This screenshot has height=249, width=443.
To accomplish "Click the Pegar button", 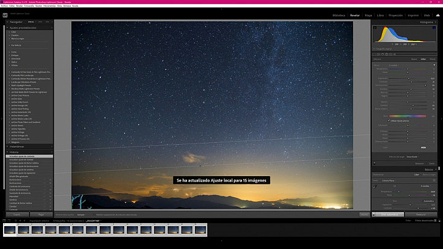I will tap(41, 215).
